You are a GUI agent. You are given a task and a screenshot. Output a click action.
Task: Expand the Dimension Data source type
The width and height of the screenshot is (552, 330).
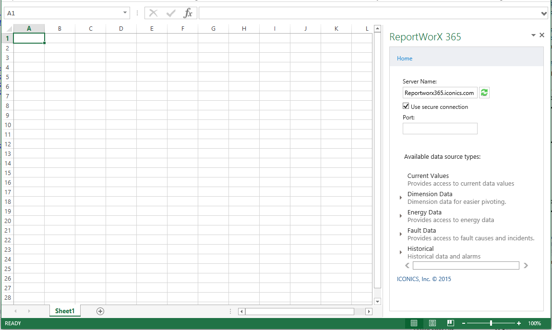pos(401,198)
